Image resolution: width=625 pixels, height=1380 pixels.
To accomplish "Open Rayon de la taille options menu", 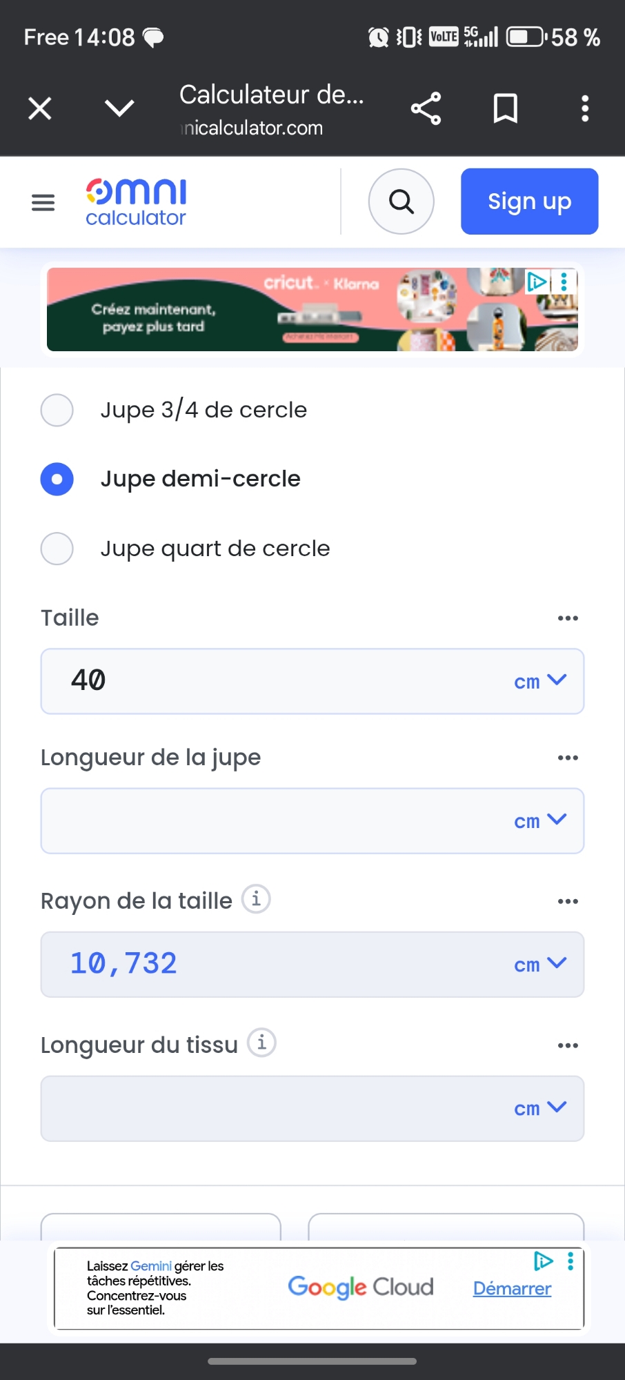I will pyautogui.click(x=568, y=901).
